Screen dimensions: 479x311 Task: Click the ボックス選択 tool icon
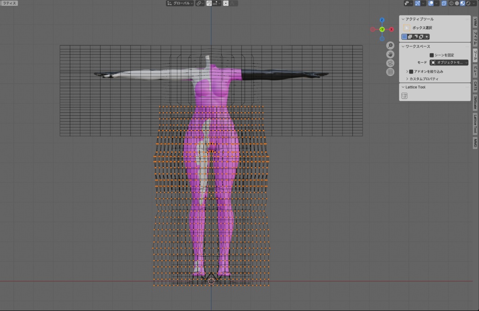click(406, 28)
